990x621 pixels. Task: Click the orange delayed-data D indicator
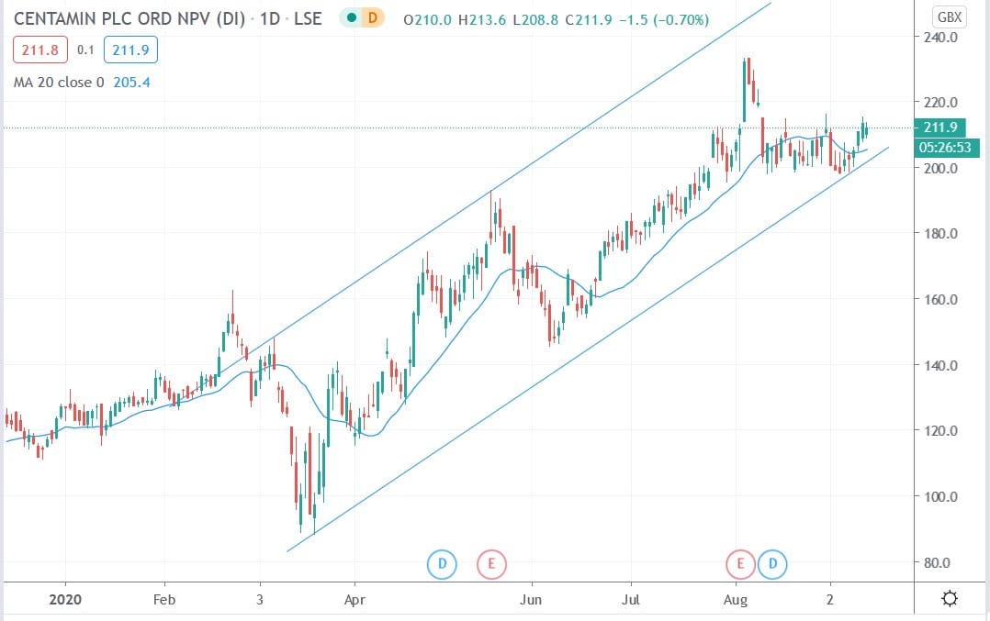tap(373, 18)
